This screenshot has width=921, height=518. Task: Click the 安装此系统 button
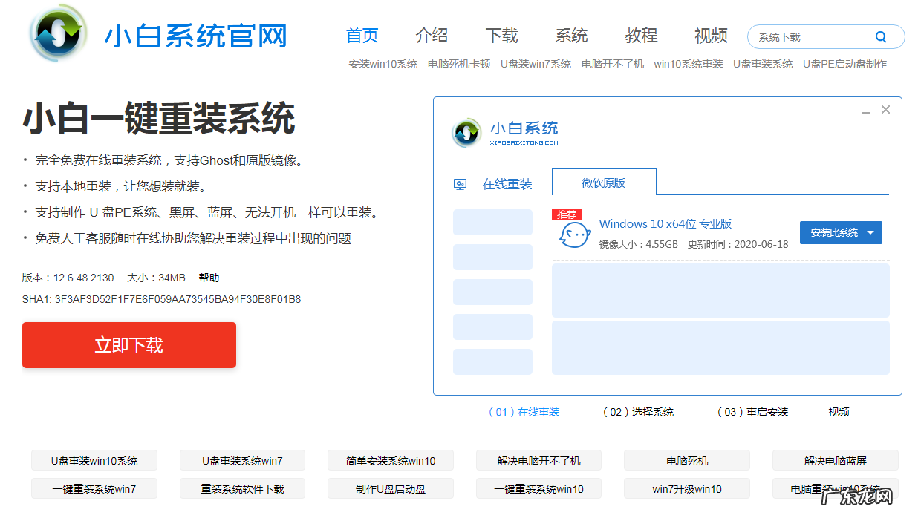832,232
